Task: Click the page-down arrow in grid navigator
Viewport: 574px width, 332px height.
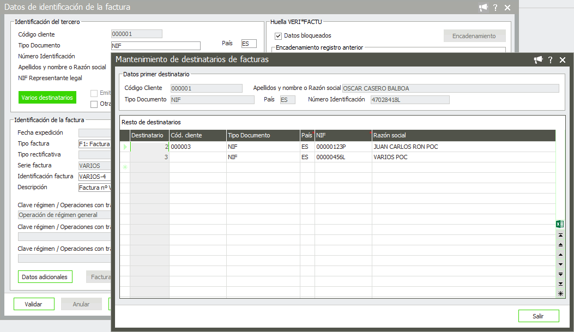Action: coord(560,274)
